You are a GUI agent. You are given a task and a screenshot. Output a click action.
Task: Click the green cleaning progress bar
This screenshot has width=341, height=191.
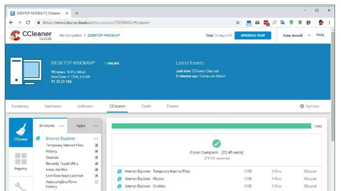click(x=211, y=126)
